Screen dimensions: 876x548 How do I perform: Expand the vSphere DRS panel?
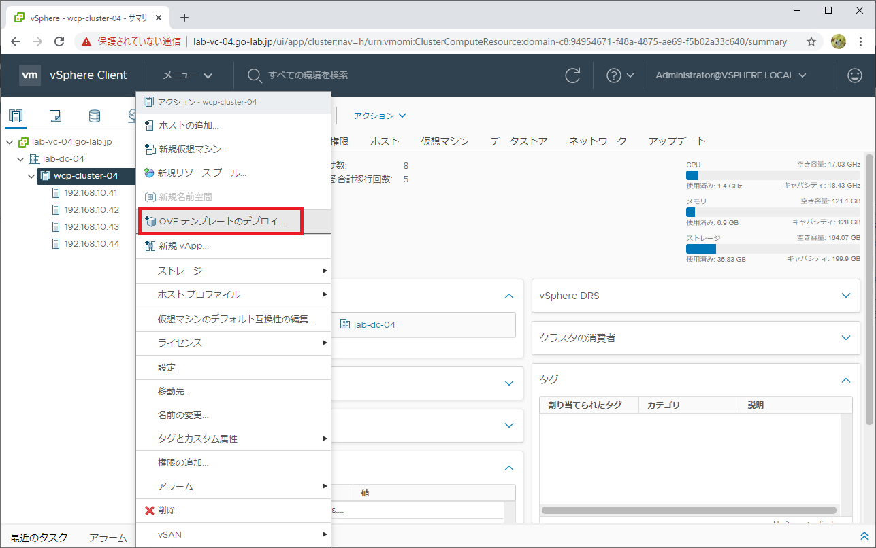click(x=846, y=296)
